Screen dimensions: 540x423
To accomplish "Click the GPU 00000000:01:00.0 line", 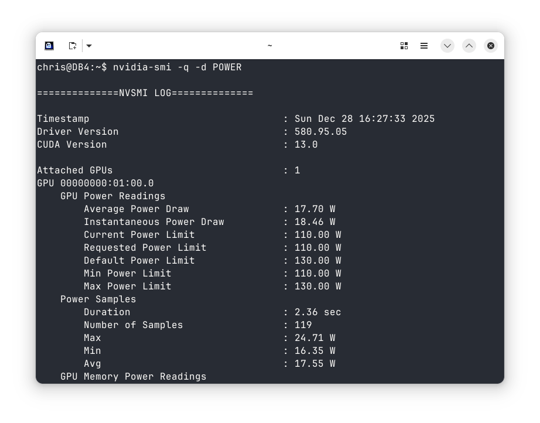I will coord(95,183).
